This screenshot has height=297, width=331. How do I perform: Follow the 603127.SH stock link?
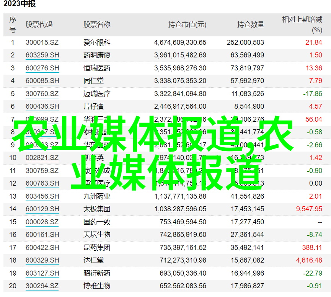click(x=42, y=273)
